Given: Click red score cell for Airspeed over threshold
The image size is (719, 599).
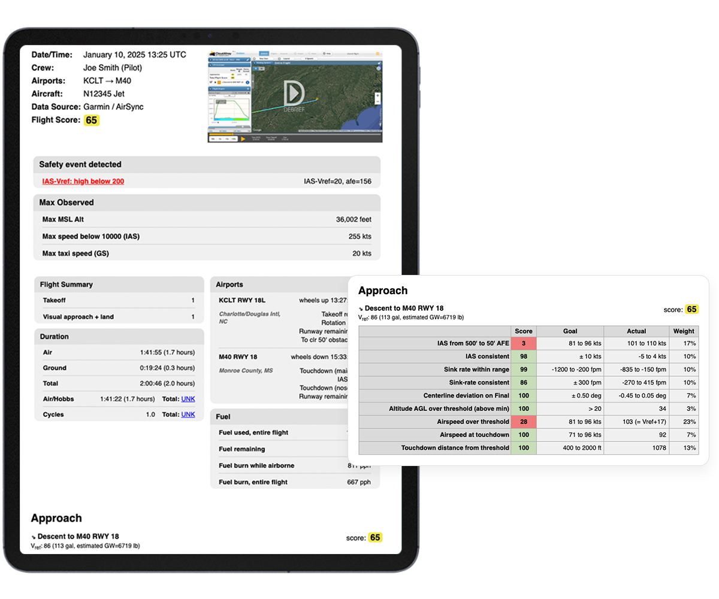Looking at the screenshot, I should point(523,422).
